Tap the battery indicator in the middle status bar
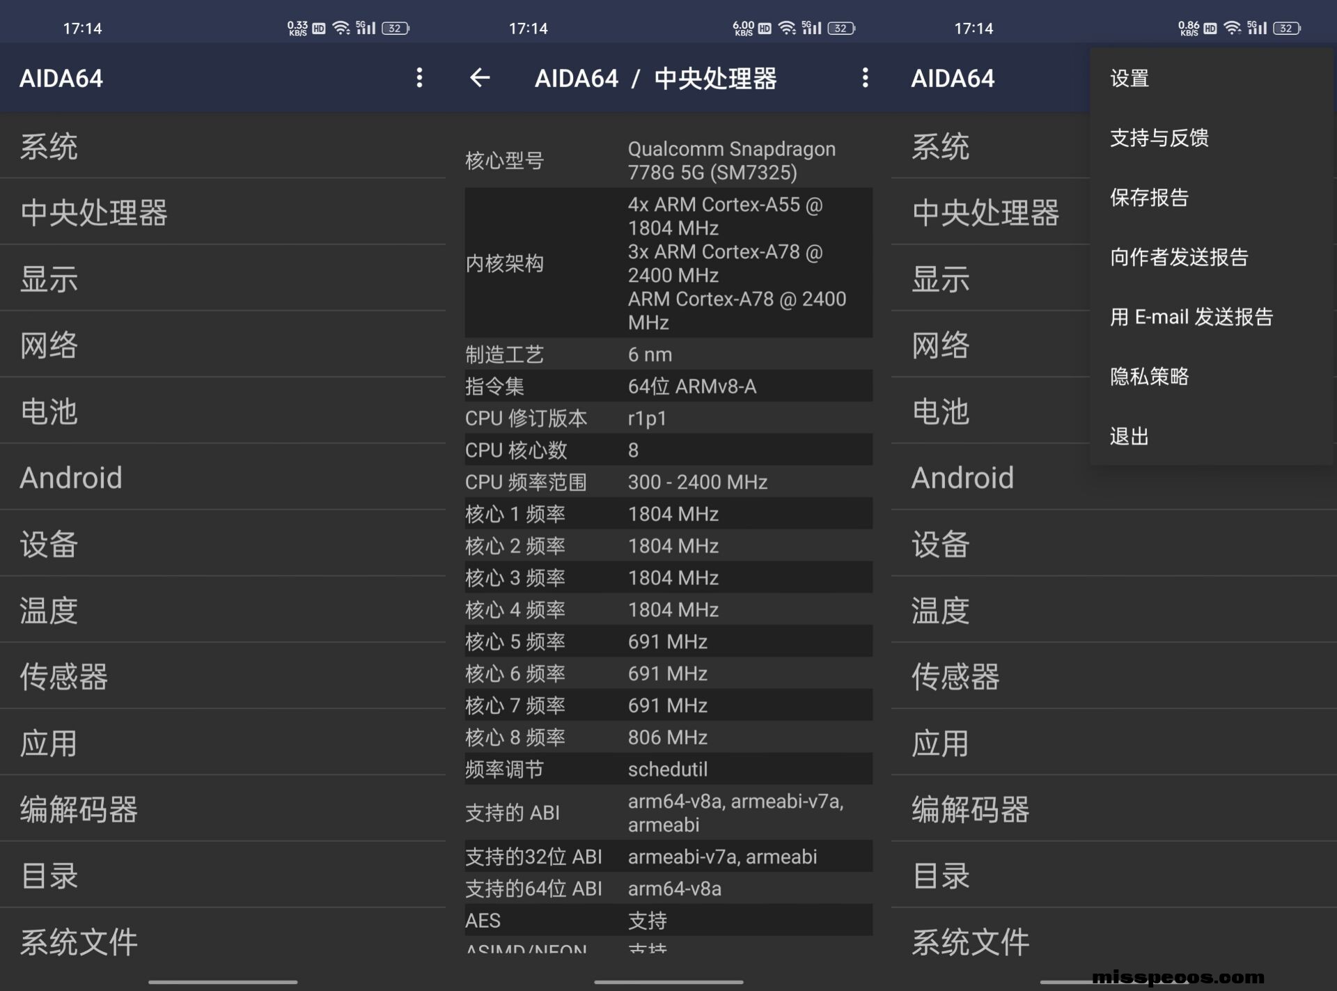The image size is (1337, 991). pyautogui.click(x=842, y=28)
